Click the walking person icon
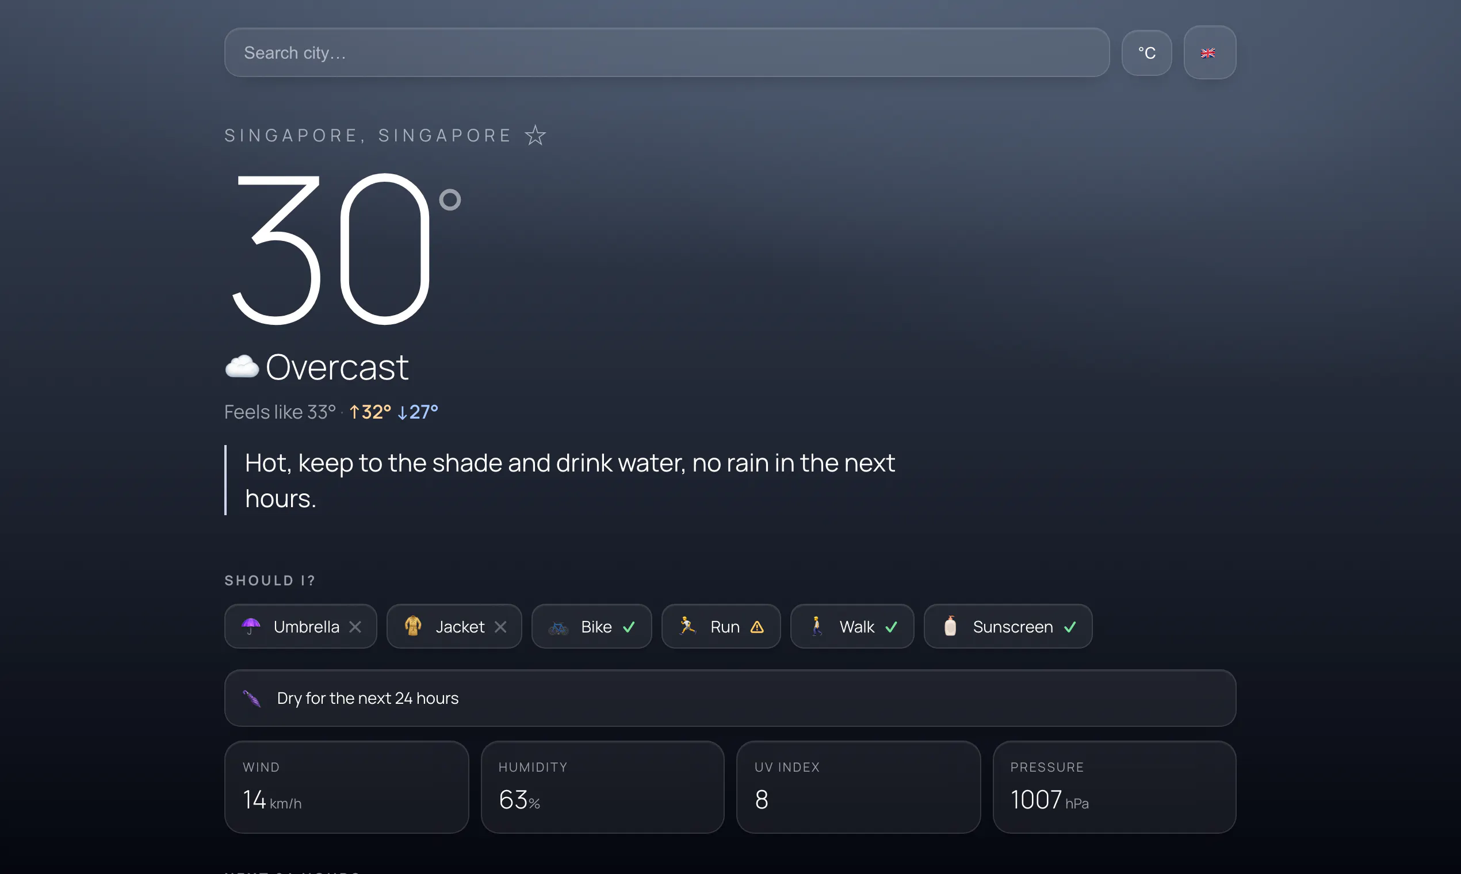The width and height of the screenshot is (1461, 874). pos(817,626)
